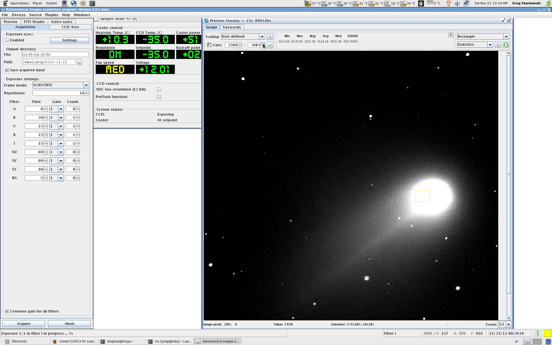Toggle Save acquired data checkbox

[x=7, y=70]
